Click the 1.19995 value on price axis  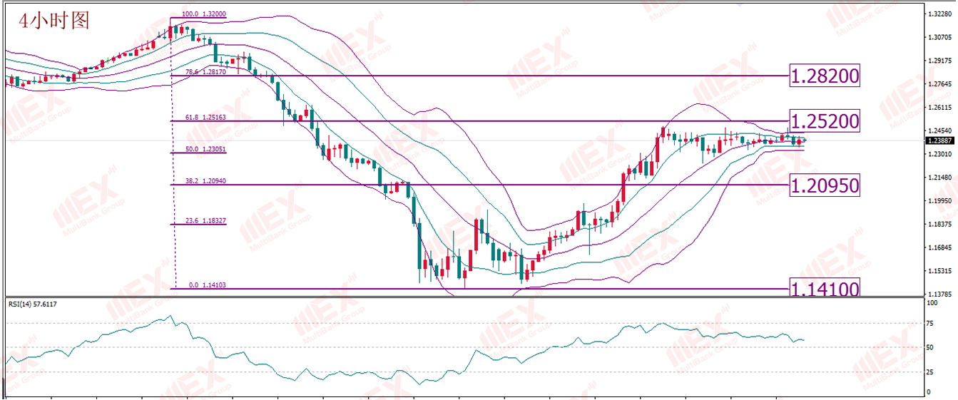click(939, 200)
